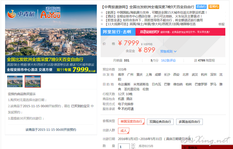Image resolution: width=233 pixels, height=149 pixels.
Task: Click destination 罗马
Action: [x=213, y=84]
